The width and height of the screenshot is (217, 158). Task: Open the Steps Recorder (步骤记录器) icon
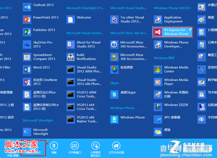pyautogui.click(x=201, y=7)
